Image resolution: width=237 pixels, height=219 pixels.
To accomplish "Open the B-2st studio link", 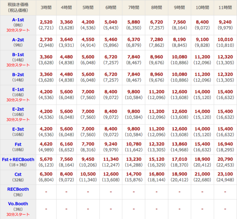I will click(18, 75).
